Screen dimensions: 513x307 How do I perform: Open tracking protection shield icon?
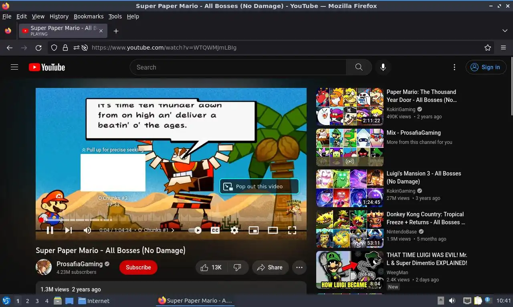[x=54, y=48]
